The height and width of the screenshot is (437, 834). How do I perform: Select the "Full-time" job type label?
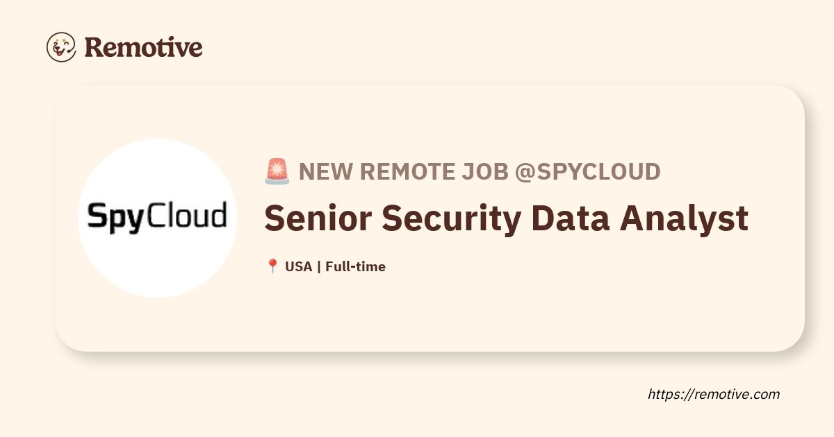point(355,266)
